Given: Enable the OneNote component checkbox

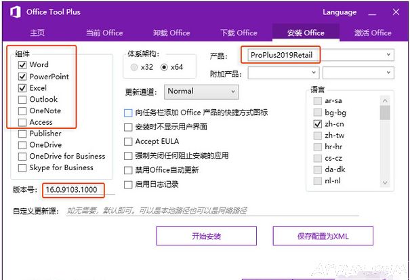Looking at the screenshot, I should [x=22, y=111].
